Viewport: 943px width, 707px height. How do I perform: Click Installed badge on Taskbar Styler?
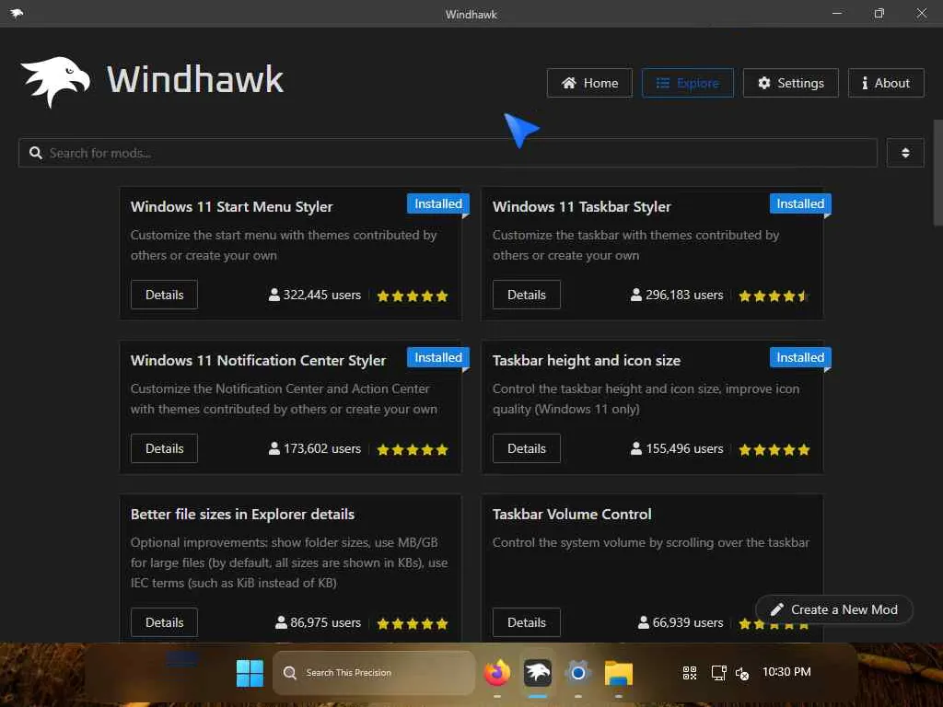pos(800,203)
